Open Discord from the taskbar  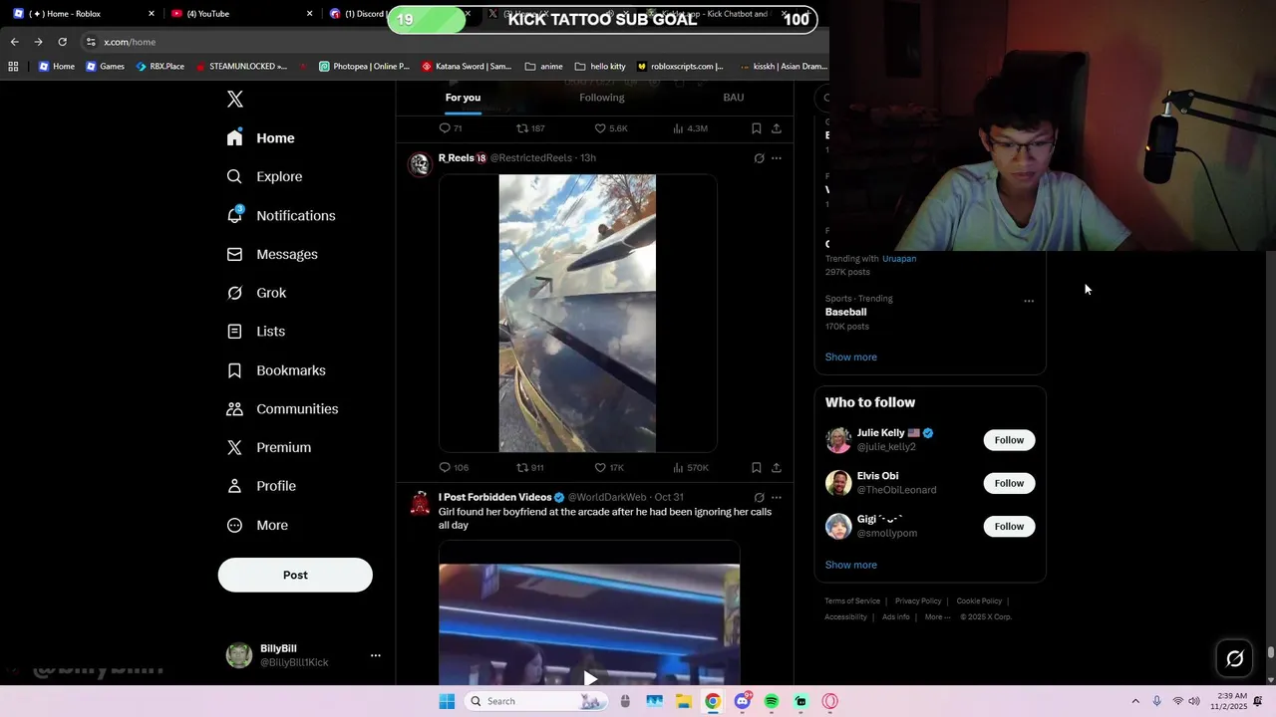click(742, 701)
